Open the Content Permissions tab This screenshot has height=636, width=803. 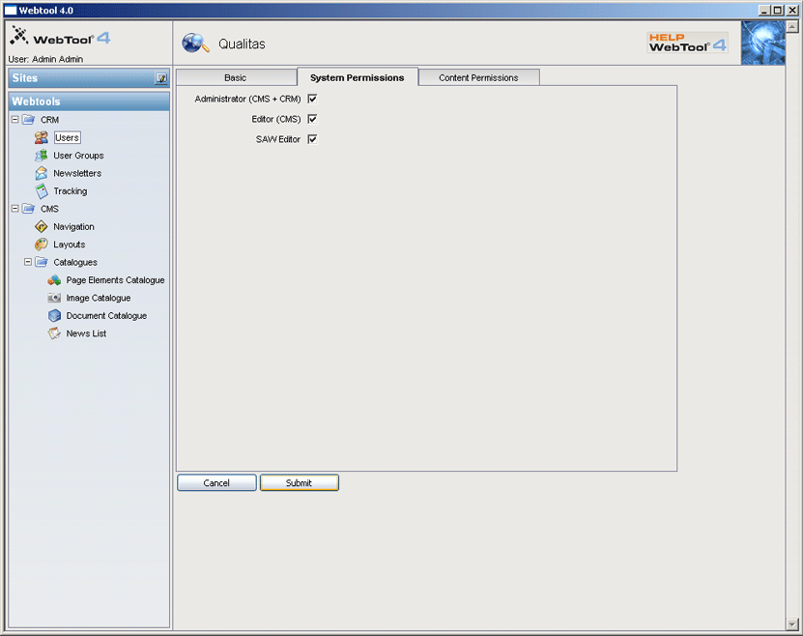[x=478, y=77]
